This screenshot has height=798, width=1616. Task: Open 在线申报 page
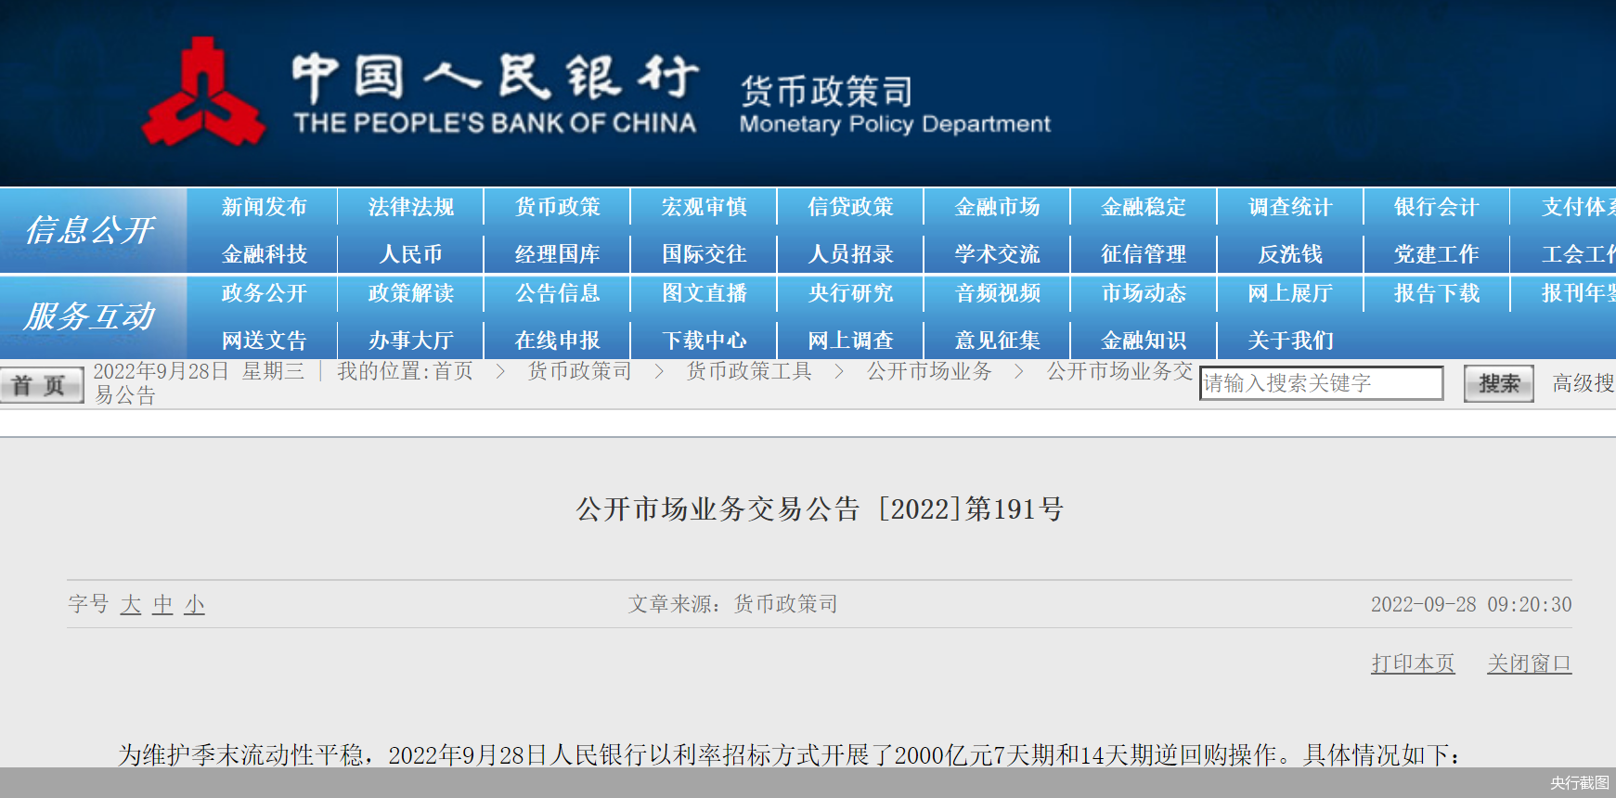coord(557,341)
